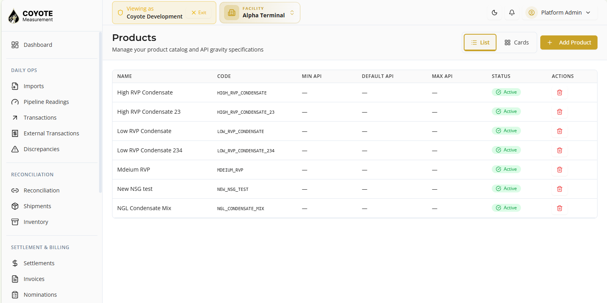Click the High RVP Condensate 23 name

149,112
